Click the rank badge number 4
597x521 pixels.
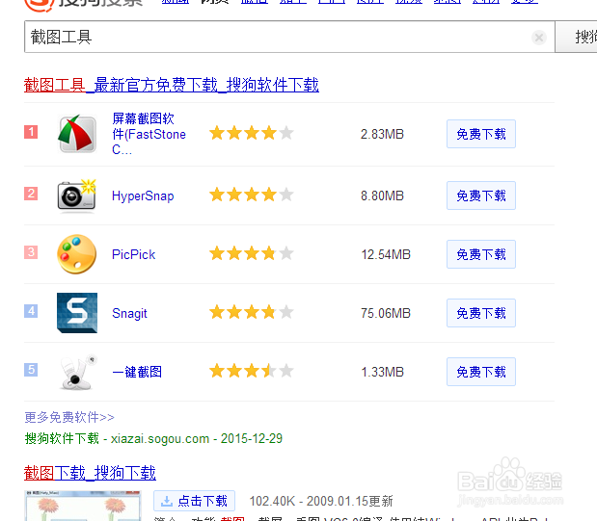31,311
